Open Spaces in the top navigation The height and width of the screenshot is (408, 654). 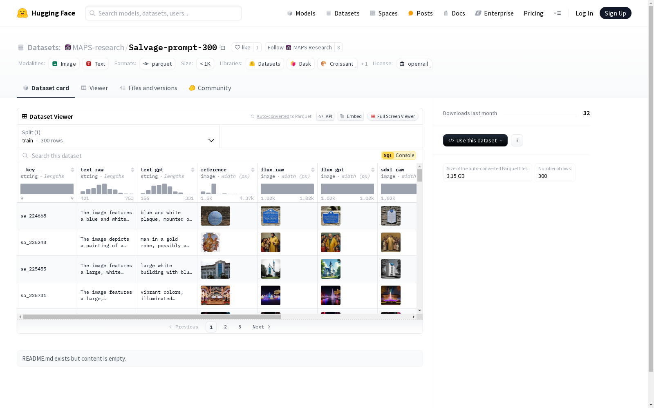tap(384, 13)
